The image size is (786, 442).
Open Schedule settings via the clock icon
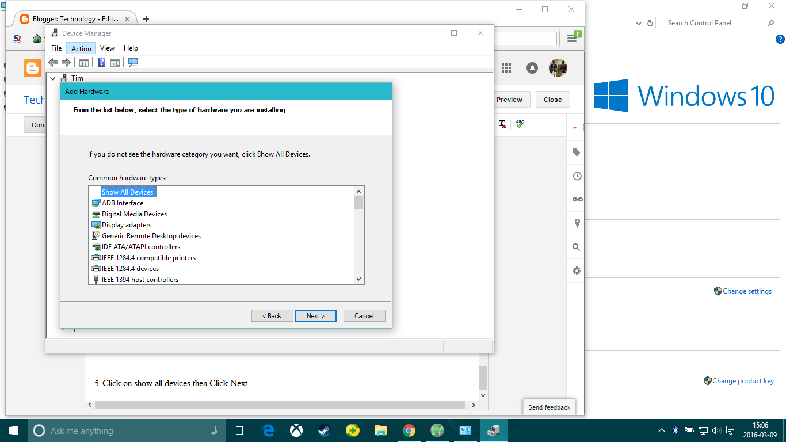coord(575,176)
